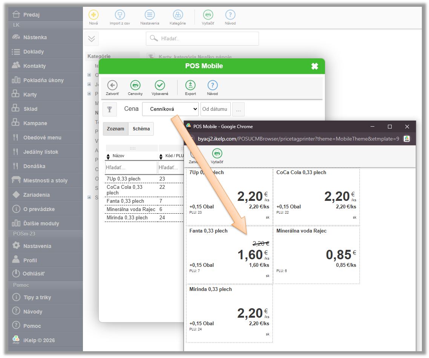This screenshot has width=429, height=358.
Task: Click the Hľadať search box at top
Action: point(202,38)
